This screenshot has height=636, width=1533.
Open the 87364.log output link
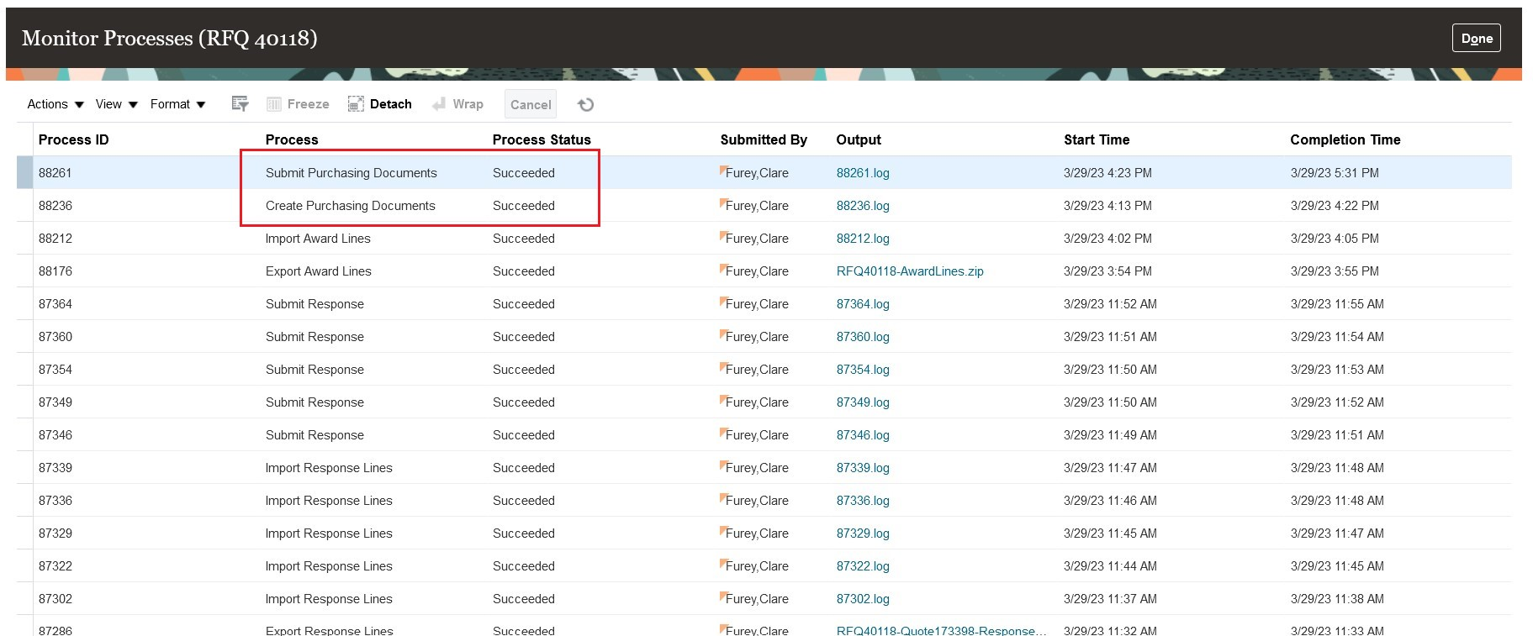click(863, 304)
